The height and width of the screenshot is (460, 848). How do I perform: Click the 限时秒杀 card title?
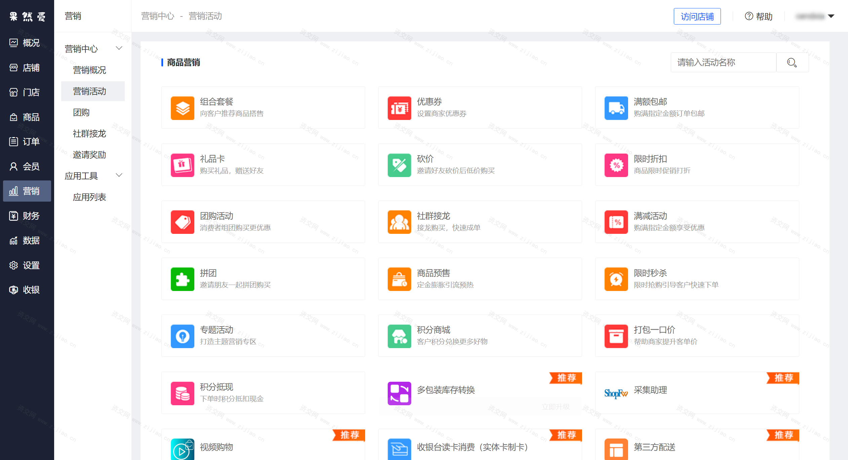650,273
